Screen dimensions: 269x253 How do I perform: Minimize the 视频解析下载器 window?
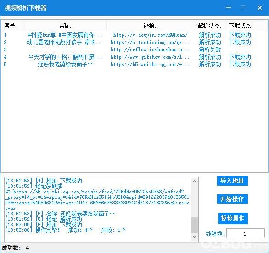[229, 7]
